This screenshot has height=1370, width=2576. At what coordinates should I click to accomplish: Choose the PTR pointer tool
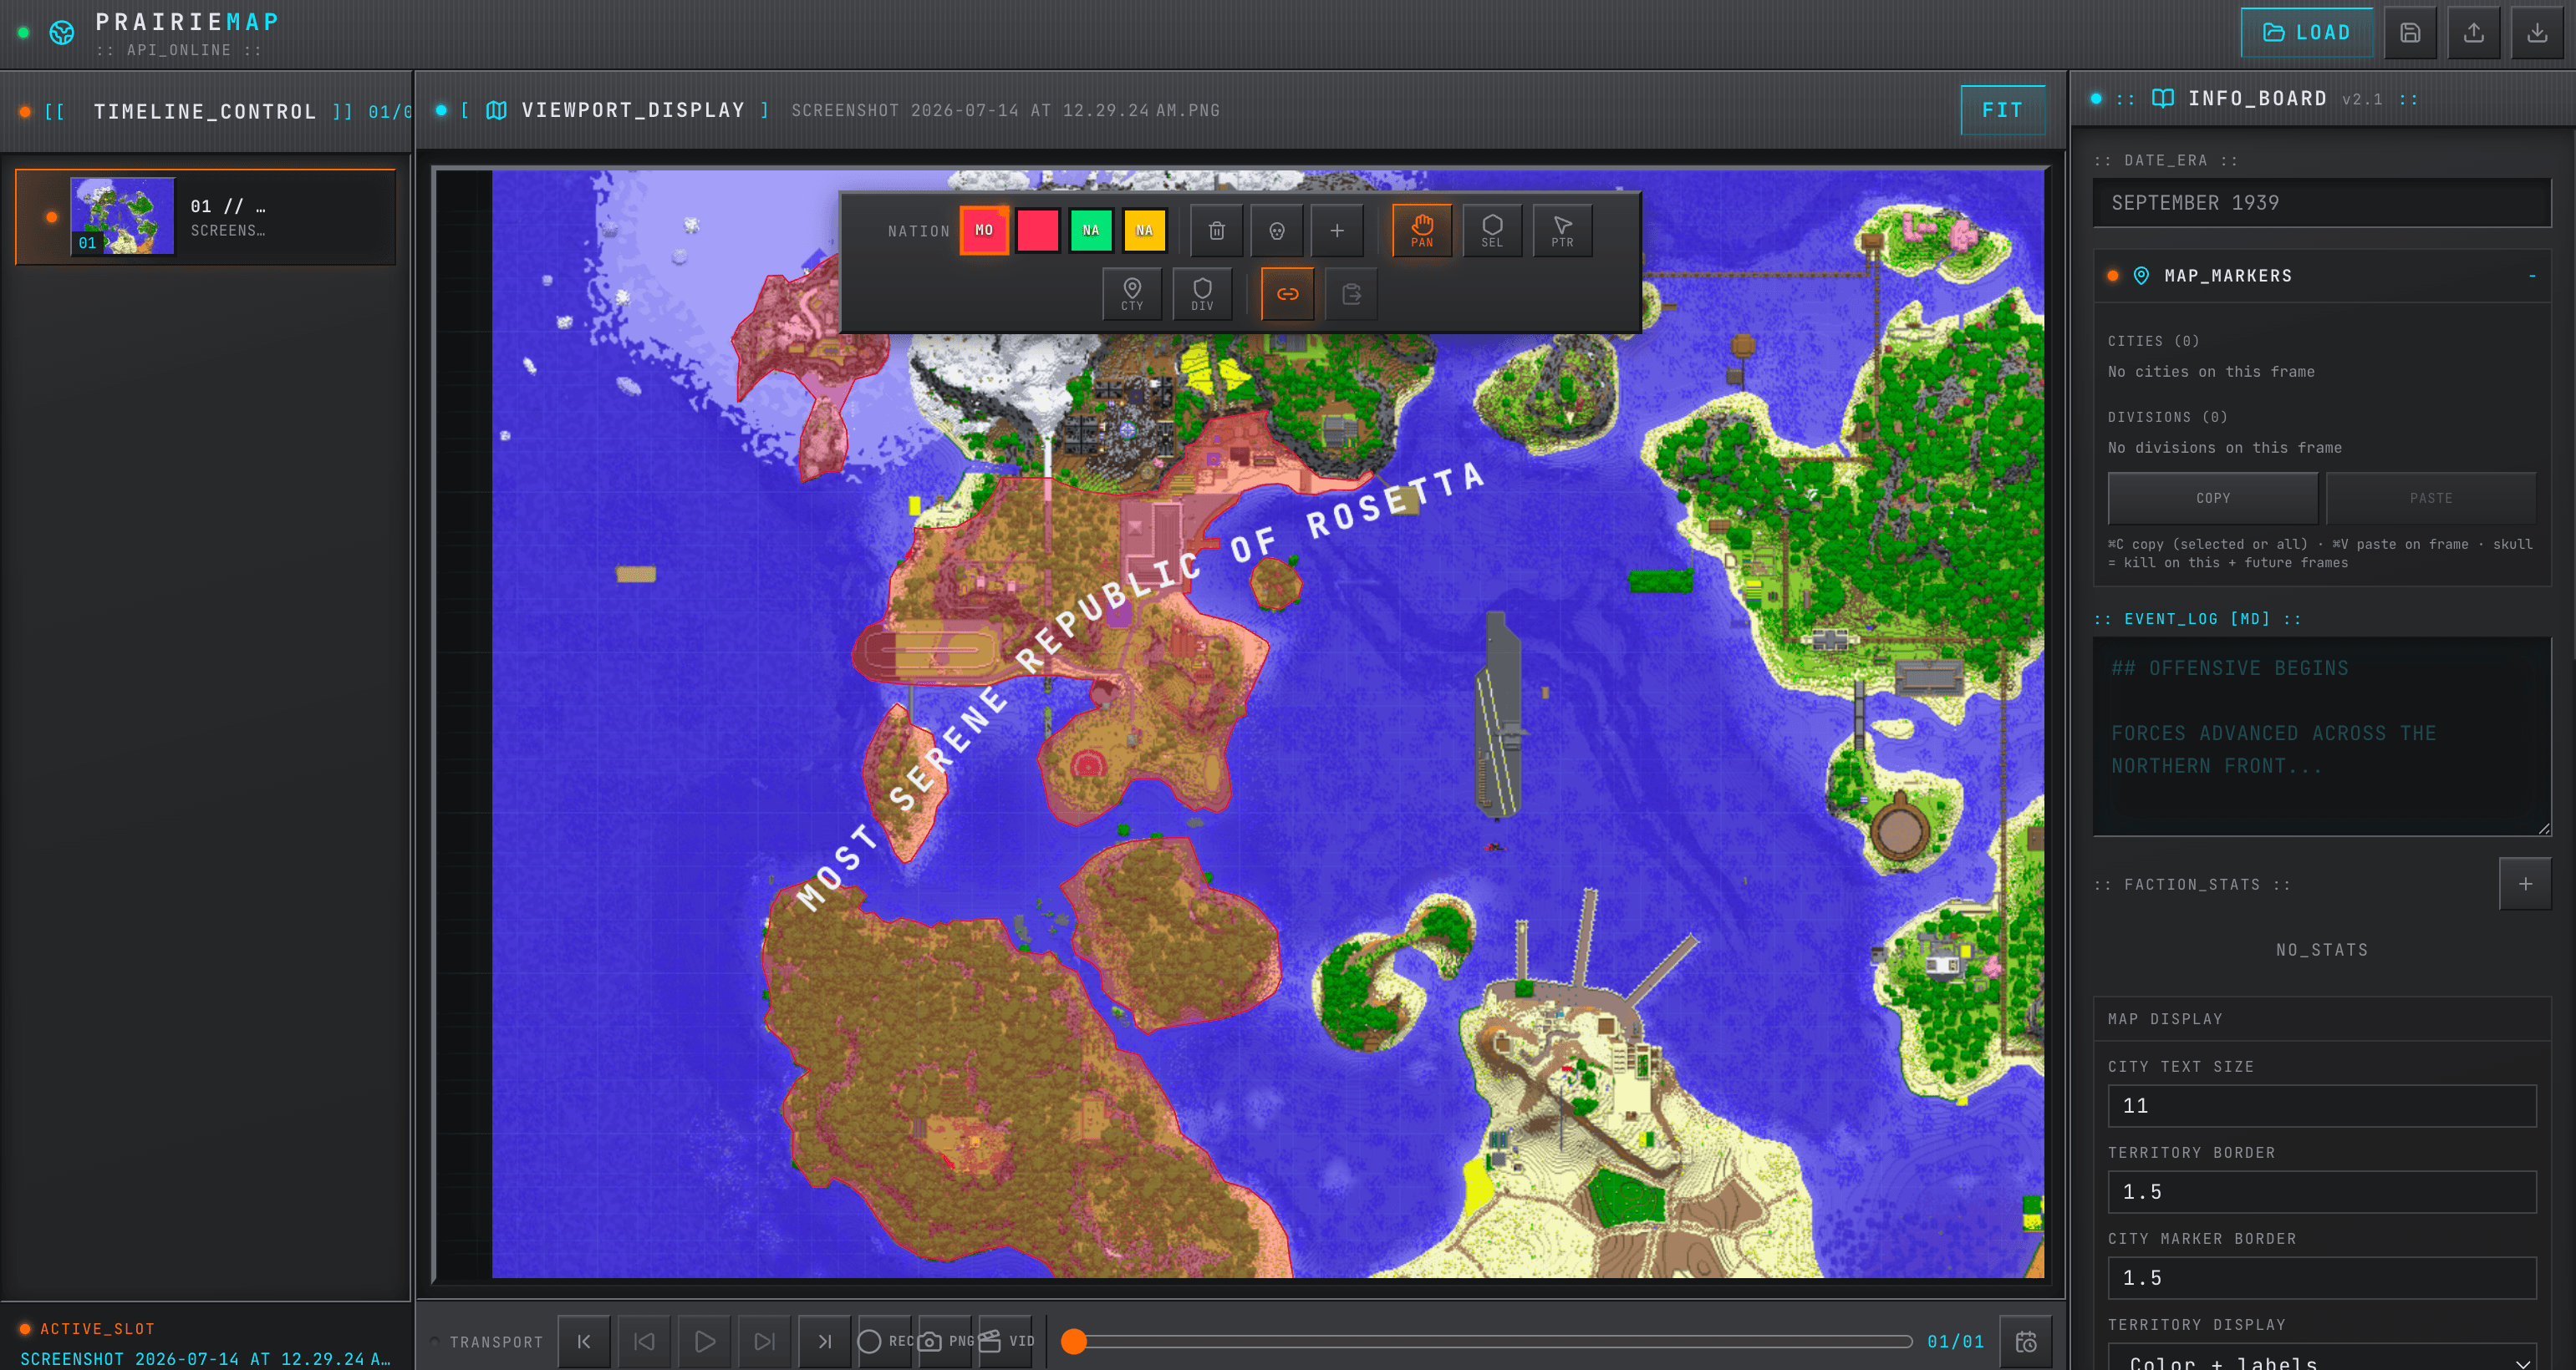1562,231
